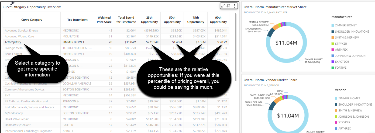Sort by the Top Incumbent column header
This screenshot has height=133, width=375.
pos(77,20)
